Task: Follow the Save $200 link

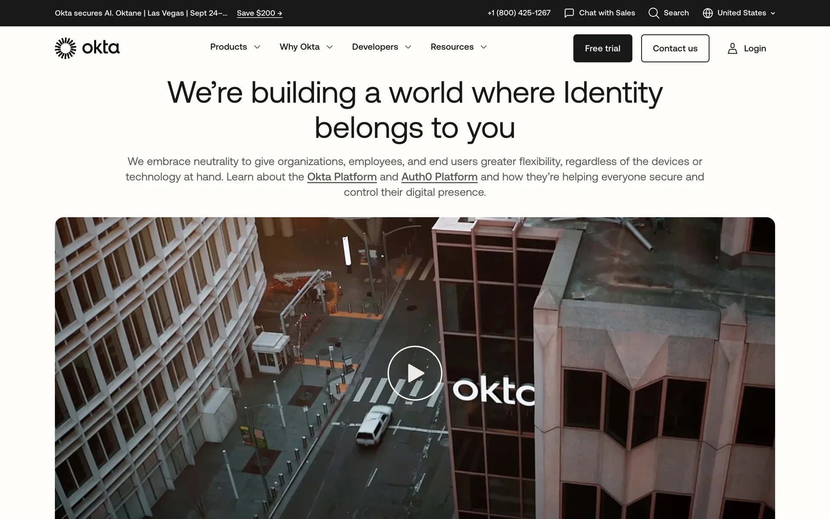Action: [x=259, y=13]
